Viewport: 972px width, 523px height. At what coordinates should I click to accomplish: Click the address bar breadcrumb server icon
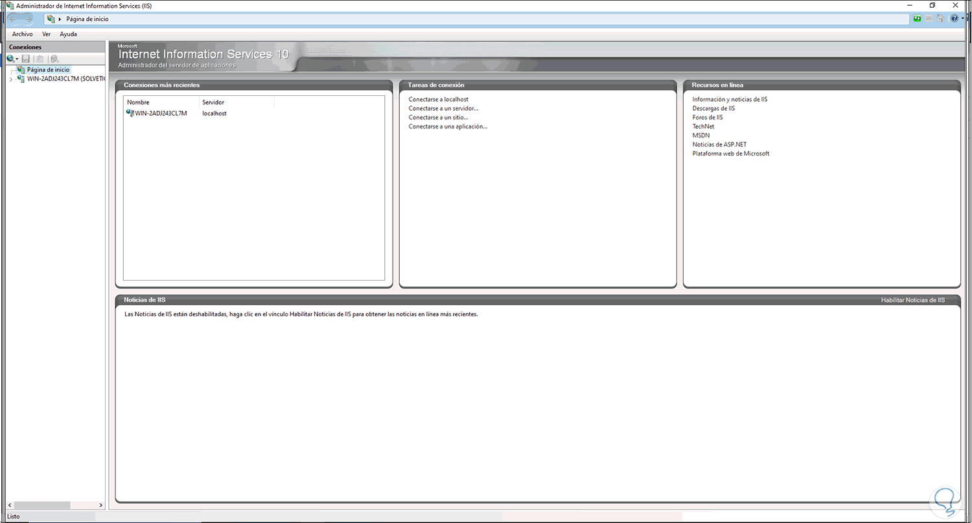(x=51, y=19)
